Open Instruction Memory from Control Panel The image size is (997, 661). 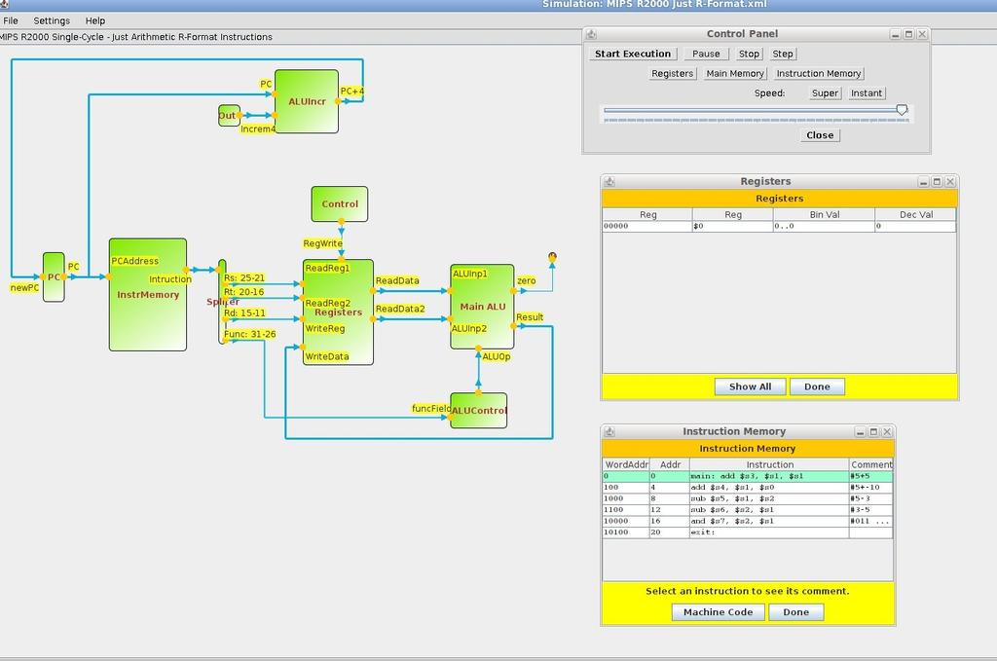(819, 74)
